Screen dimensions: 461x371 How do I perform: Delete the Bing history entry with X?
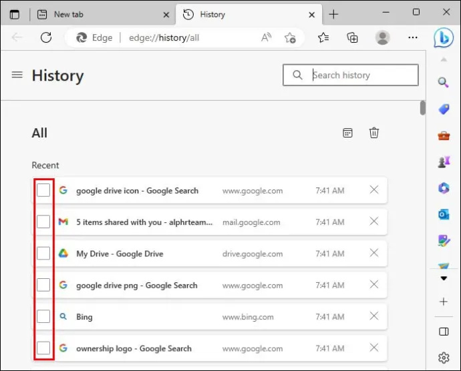coord(374,316)
